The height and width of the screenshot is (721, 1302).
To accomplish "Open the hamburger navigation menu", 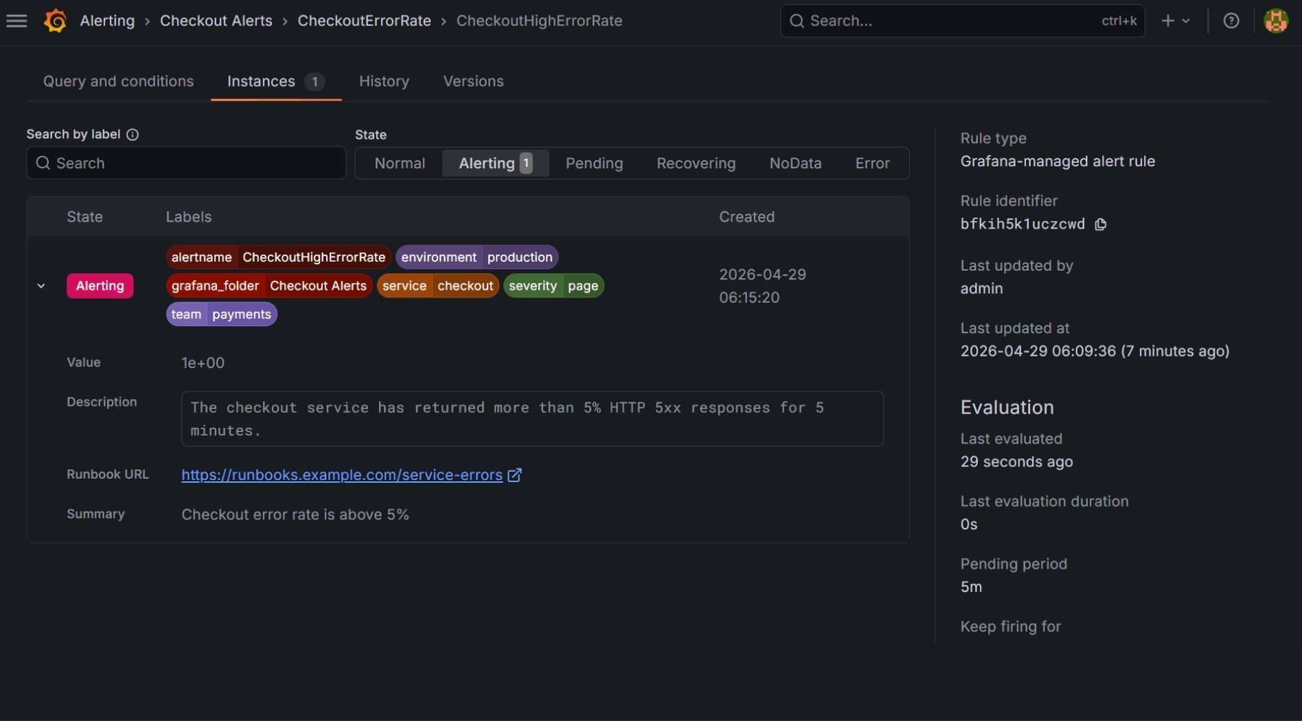I will [x=16, y=21].
